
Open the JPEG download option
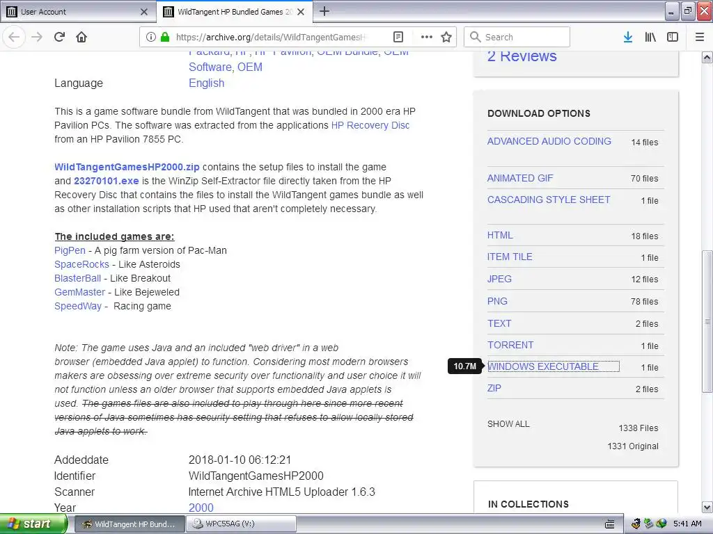[x=499, y=279]
